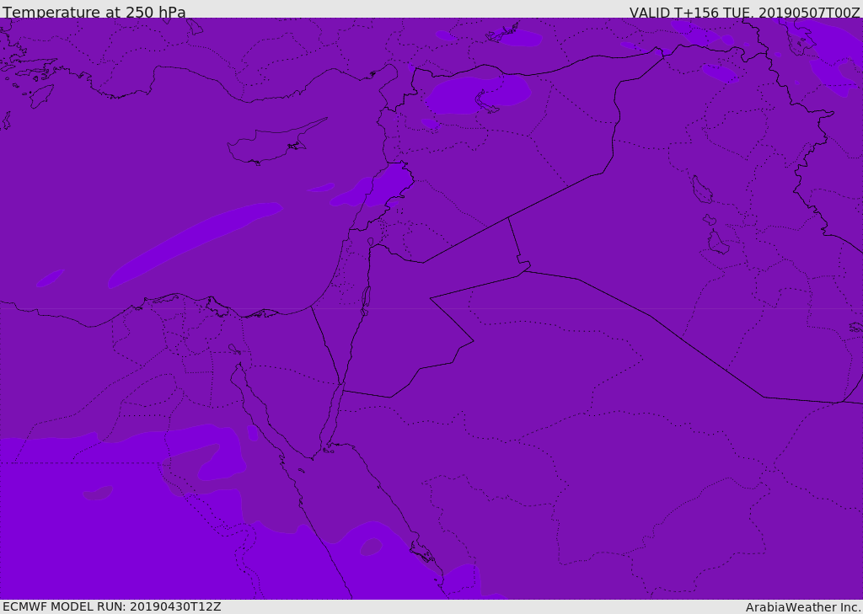The image size is (863, 614).
Task: Click the VALID T+156 timestamp label
Action: [x=745, y=12]
